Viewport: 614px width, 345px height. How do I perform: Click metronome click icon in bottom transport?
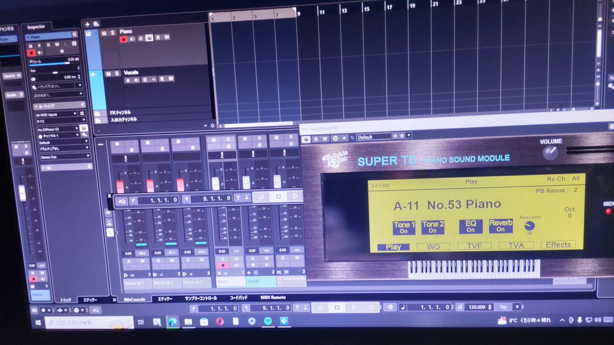point(390,307)
